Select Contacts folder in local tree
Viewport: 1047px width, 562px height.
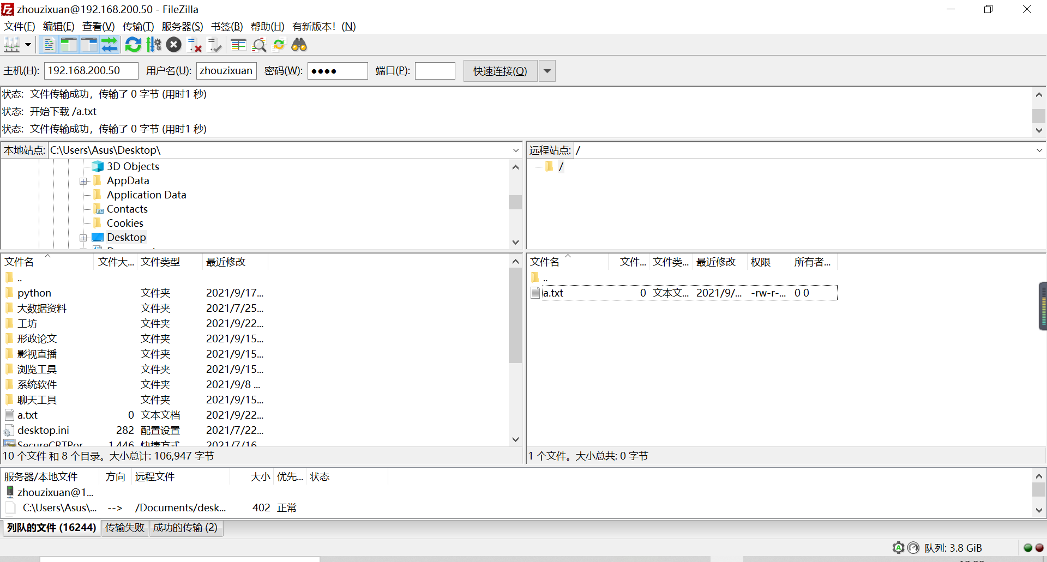[127, 209]
